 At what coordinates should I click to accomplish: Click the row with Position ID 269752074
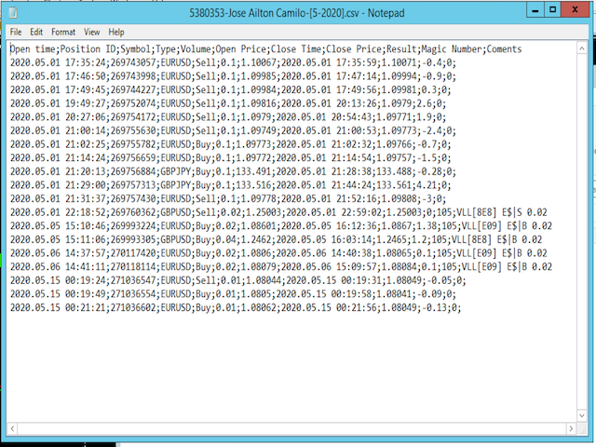tap(228, 103)
